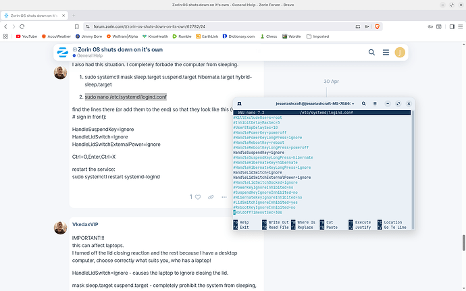Click the nano Where Is shortcut label
This screenshot has width=466, height=291.
point(307,222)
